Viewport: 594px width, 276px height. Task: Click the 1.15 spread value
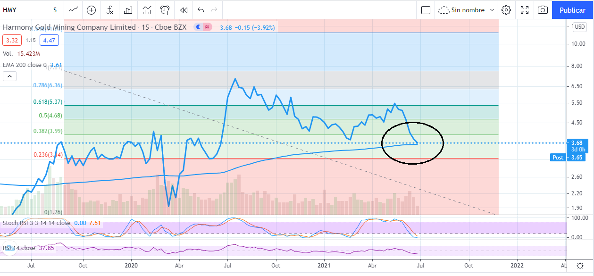pyautogui.click(x=30, y=41)
